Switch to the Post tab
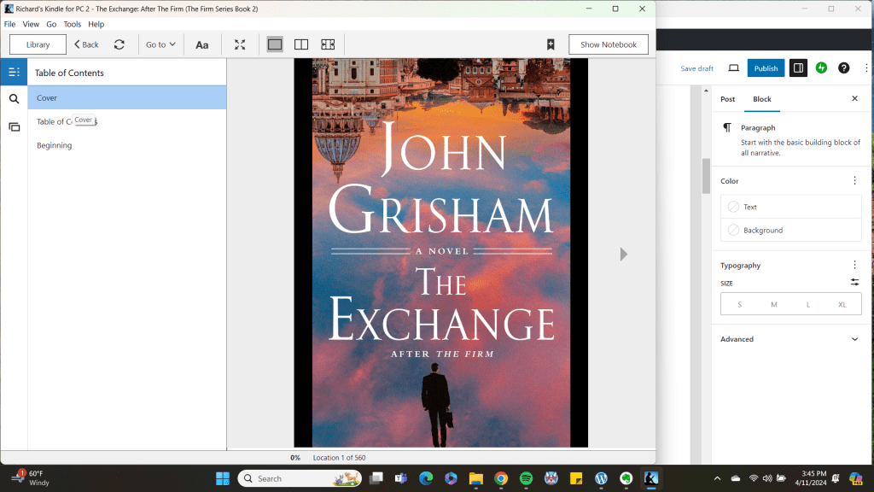This screenshot has height=492, width=874. pyautogui.click(x=728, y=99)
